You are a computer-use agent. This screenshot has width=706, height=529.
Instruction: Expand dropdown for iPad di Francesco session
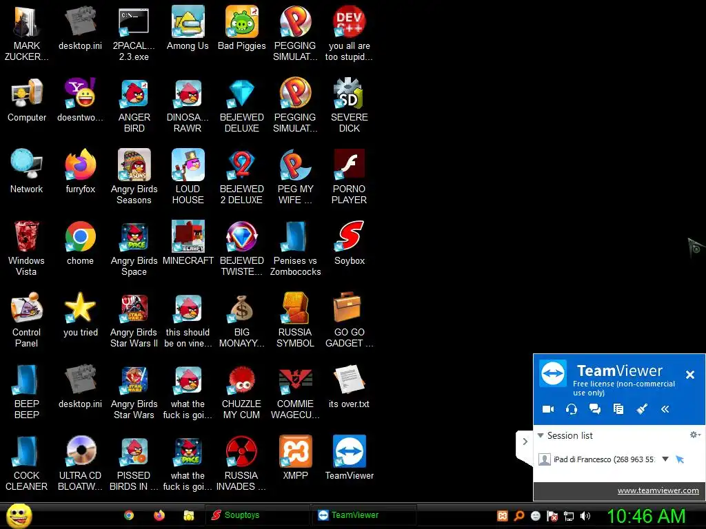(665, 459)
